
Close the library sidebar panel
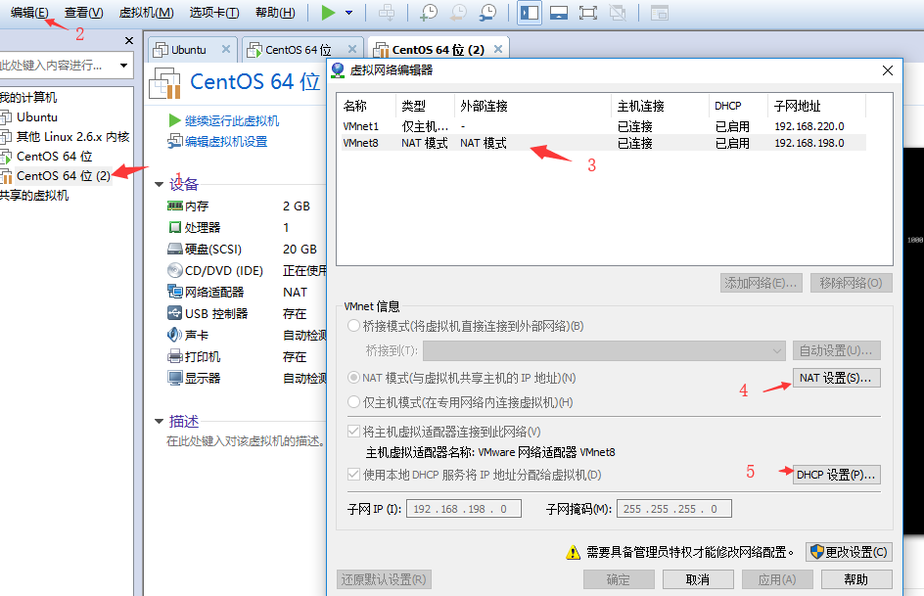129,41
